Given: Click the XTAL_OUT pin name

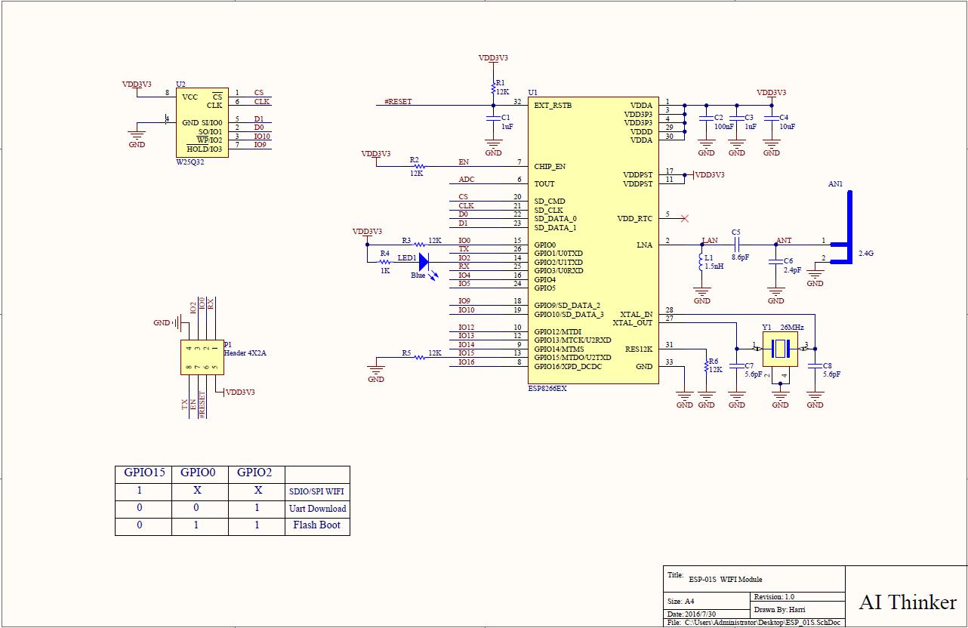Looking at the screenshot, I should pos(633,323).
